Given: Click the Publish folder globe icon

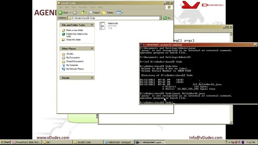Looking at the screenshot, I should pyautogui.click(x=63, y=34).
